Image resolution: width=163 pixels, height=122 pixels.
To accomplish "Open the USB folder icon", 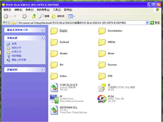I will click(102, 76).
